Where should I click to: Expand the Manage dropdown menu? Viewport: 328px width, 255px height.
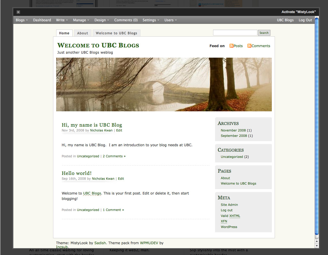click(81, 20)
